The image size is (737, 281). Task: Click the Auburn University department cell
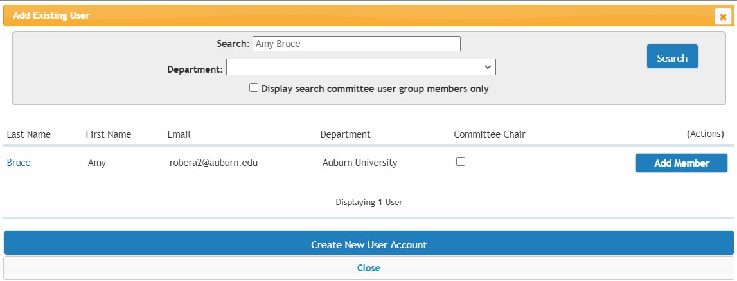click(360, 163)
